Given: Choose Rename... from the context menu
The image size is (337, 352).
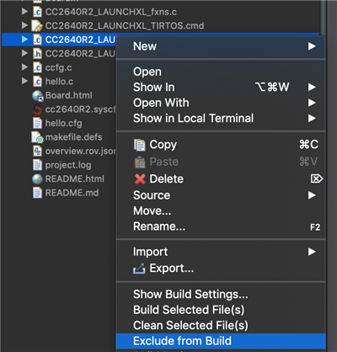Looking at the screenshot, I should point(221,227).
